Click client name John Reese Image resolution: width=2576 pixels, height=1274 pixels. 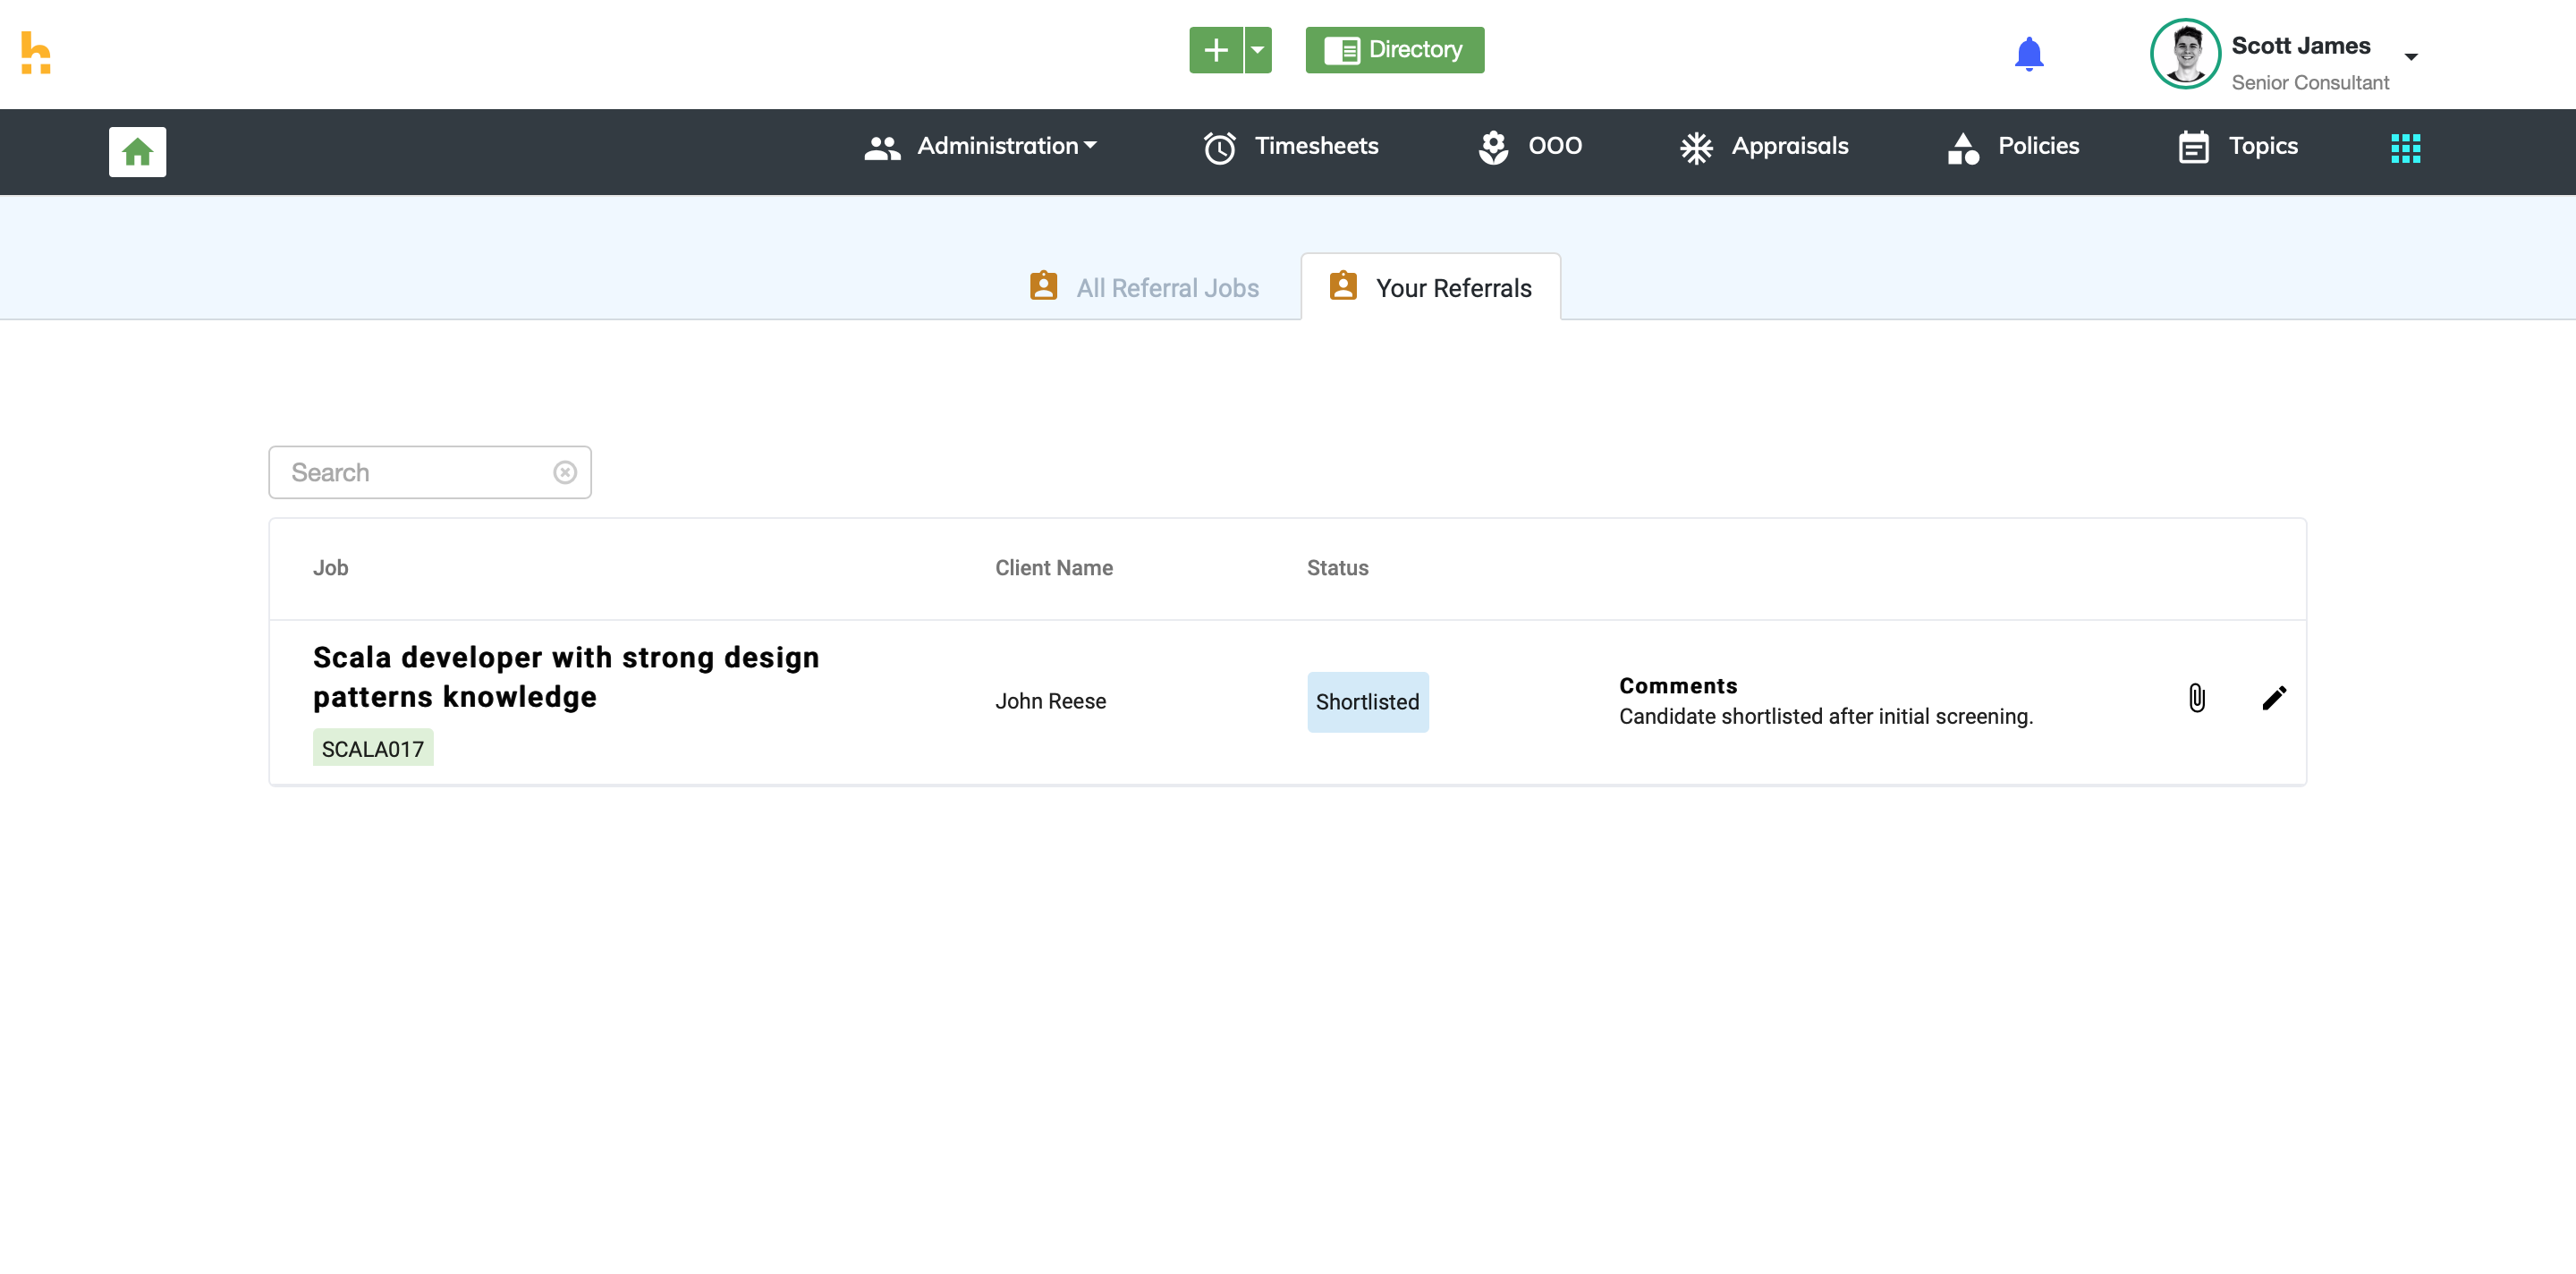coord(1050,701)
